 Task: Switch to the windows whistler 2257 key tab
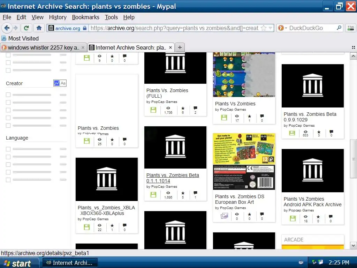(43, 47)
